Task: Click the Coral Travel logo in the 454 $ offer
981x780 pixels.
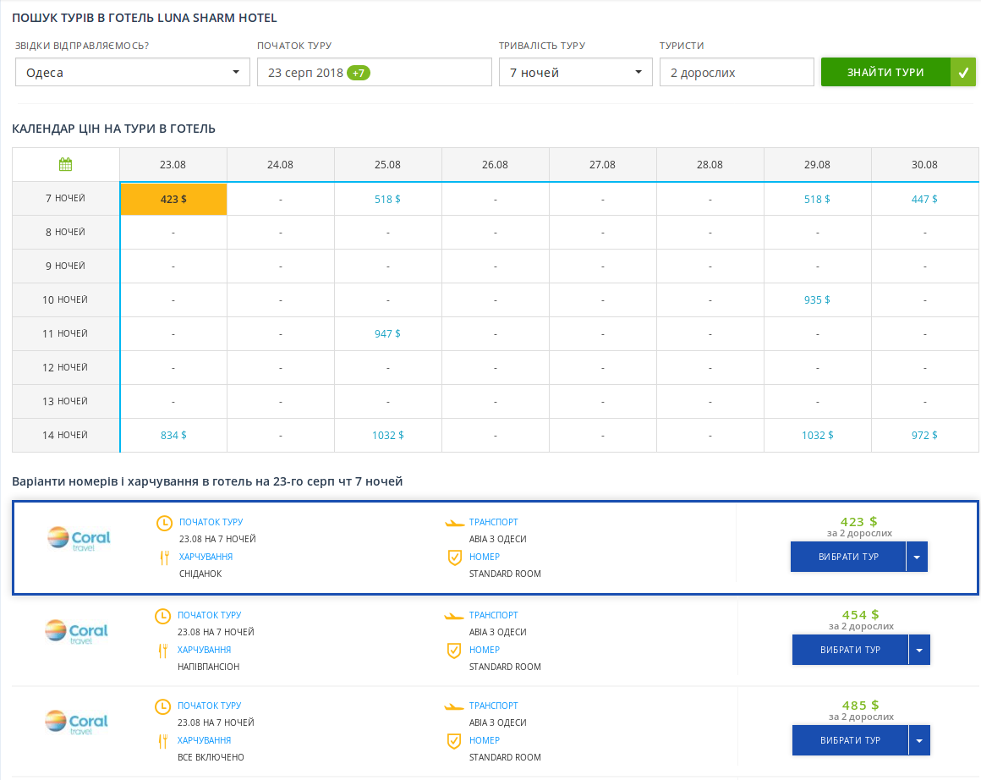Action: point(77,632)
